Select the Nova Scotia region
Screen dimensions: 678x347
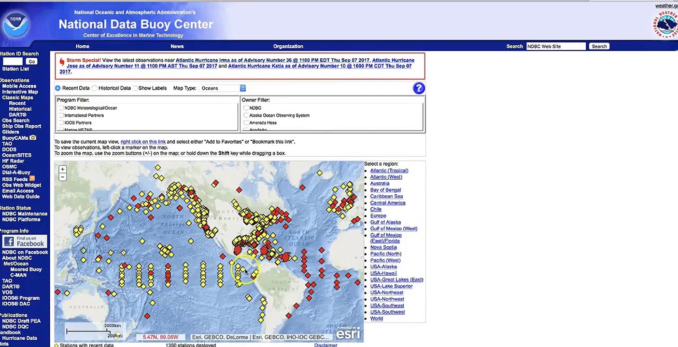pos(383,247)
